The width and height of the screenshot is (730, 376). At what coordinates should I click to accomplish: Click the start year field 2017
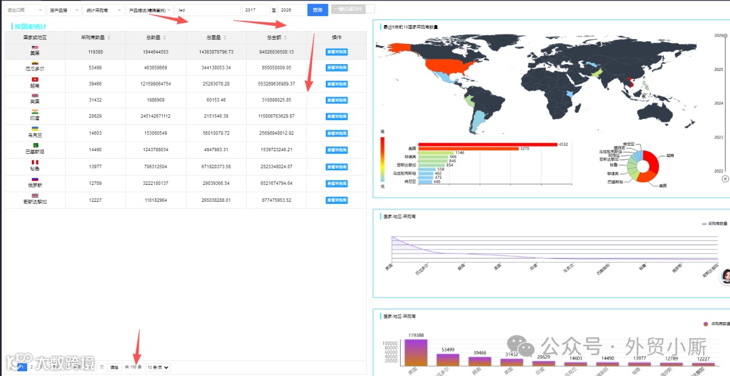pyautogui.click(x=255, y=10)
